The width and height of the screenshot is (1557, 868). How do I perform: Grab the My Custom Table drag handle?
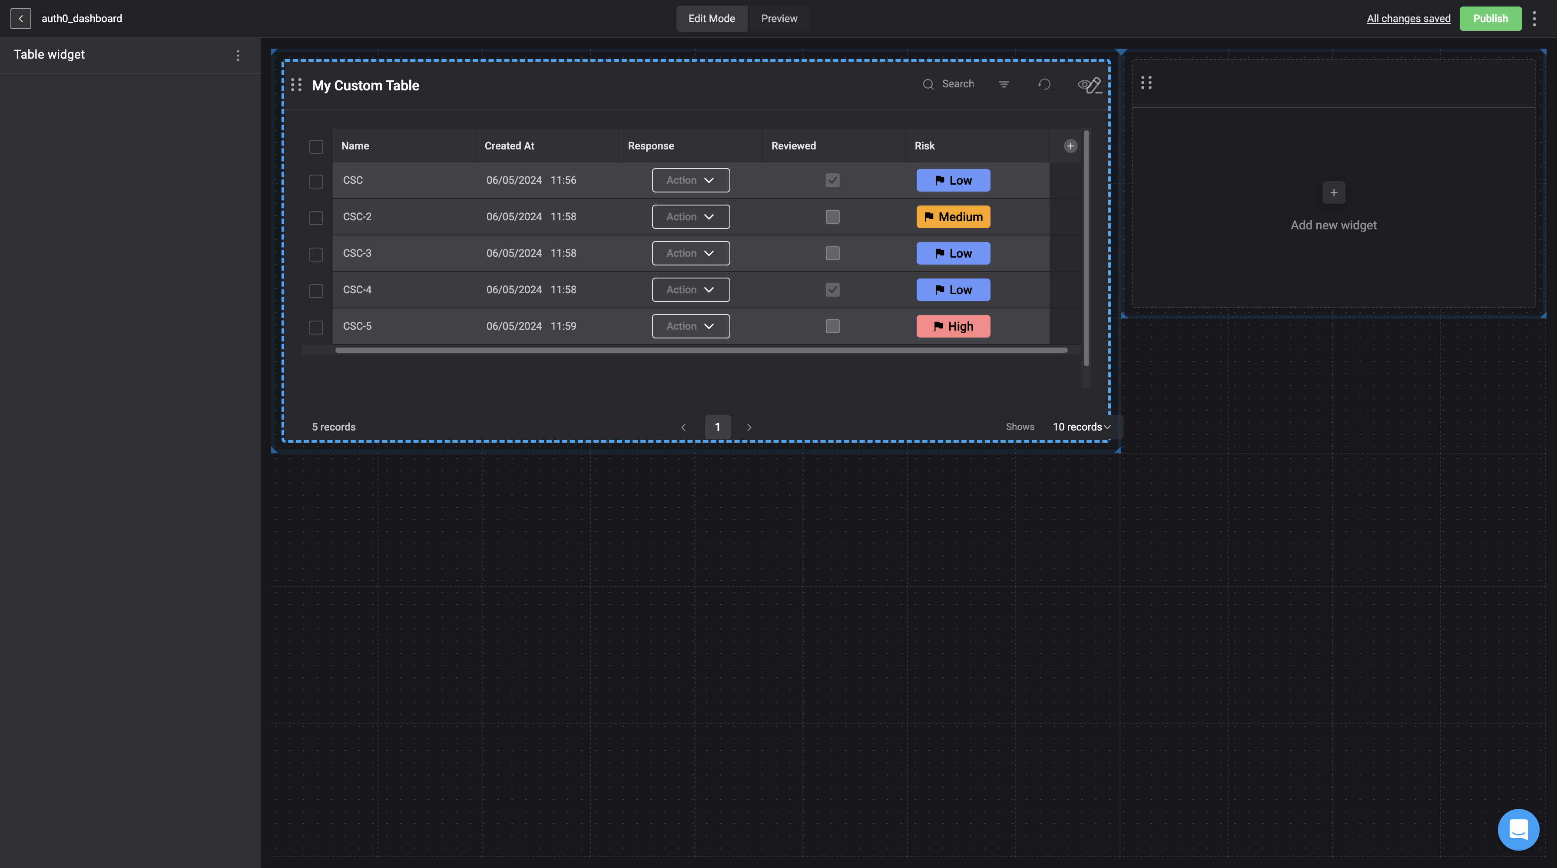[296, 85]
